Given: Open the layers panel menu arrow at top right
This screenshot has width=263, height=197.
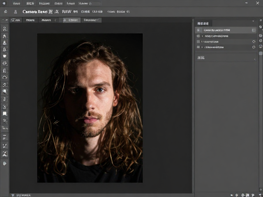Looking at the screenshot, I should point(254,21).
